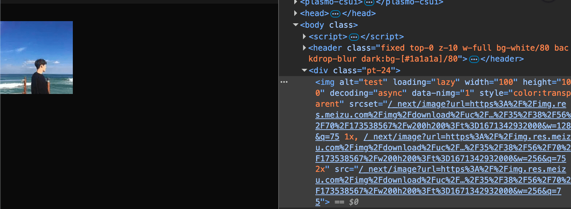
Task: Select the loading="lazy" attribute
Action: coord(426,82)
